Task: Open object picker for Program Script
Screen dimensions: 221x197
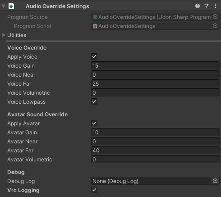Action: (215, 26)
